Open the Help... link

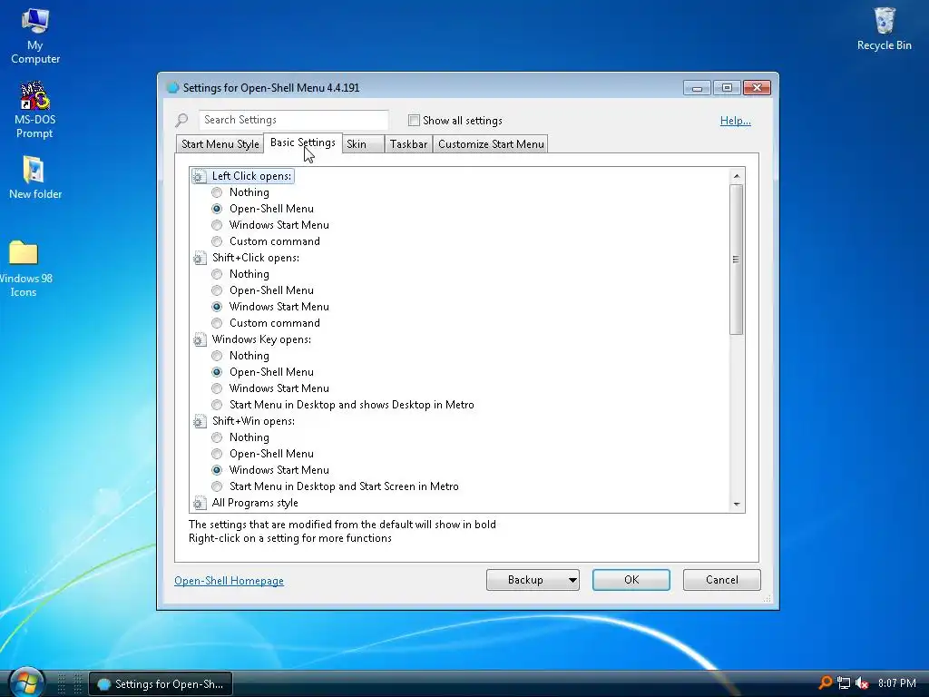click(735, 121)
